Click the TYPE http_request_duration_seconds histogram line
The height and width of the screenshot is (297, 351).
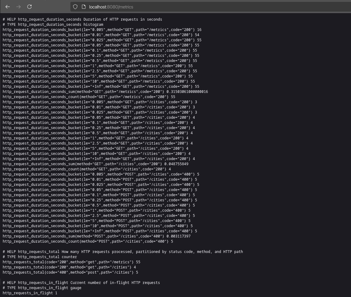(x=53, y=25)
